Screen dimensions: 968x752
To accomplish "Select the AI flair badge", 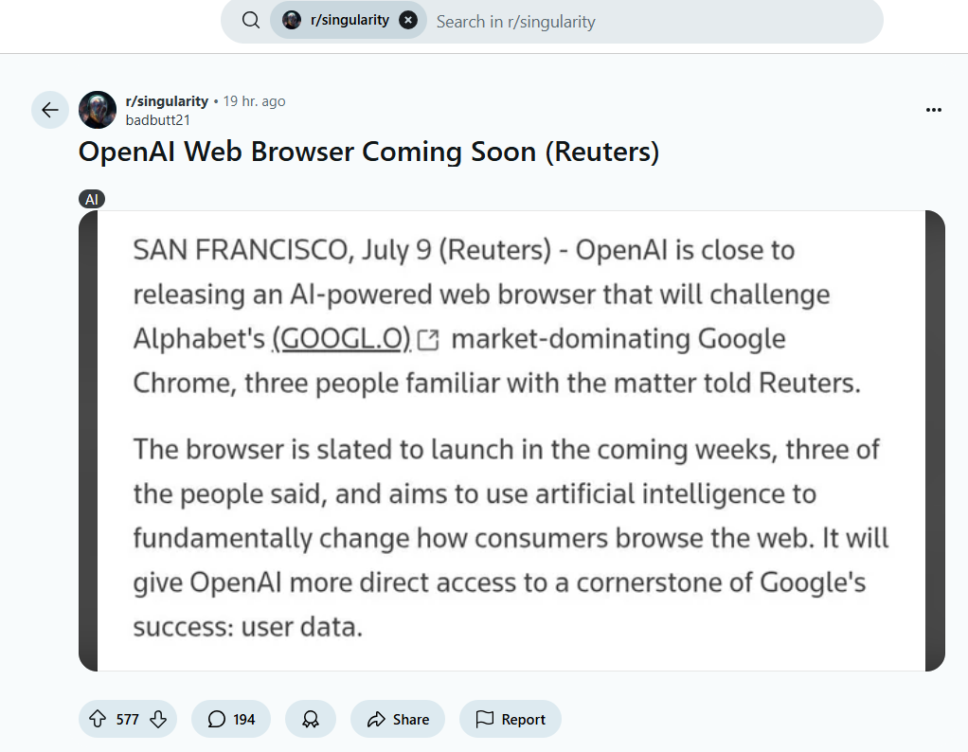I will (x=92, y=199).
